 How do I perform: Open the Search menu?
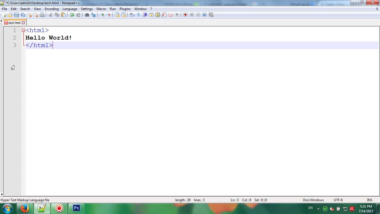25,9
